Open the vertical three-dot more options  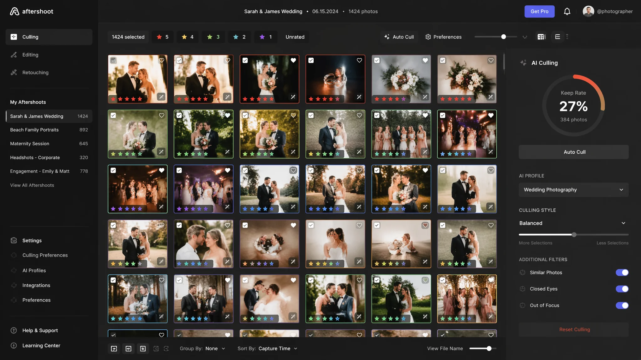point(567,37)
